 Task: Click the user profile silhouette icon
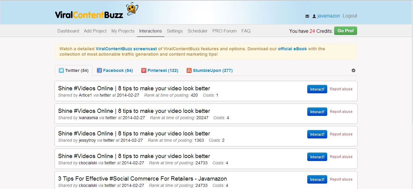[314, 16]
